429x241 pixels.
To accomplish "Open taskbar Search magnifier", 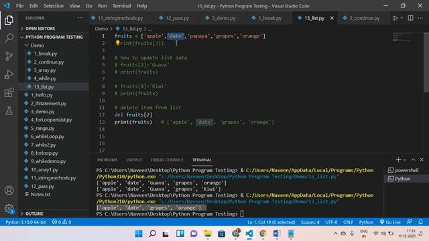I will tap(152, 234).
